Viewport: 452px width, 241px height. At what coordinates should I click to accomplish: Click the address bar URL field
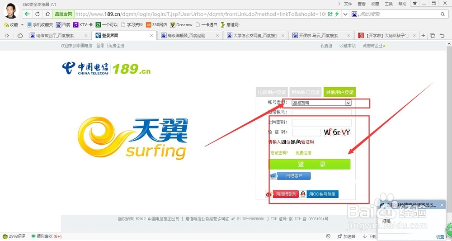[200, 14]
